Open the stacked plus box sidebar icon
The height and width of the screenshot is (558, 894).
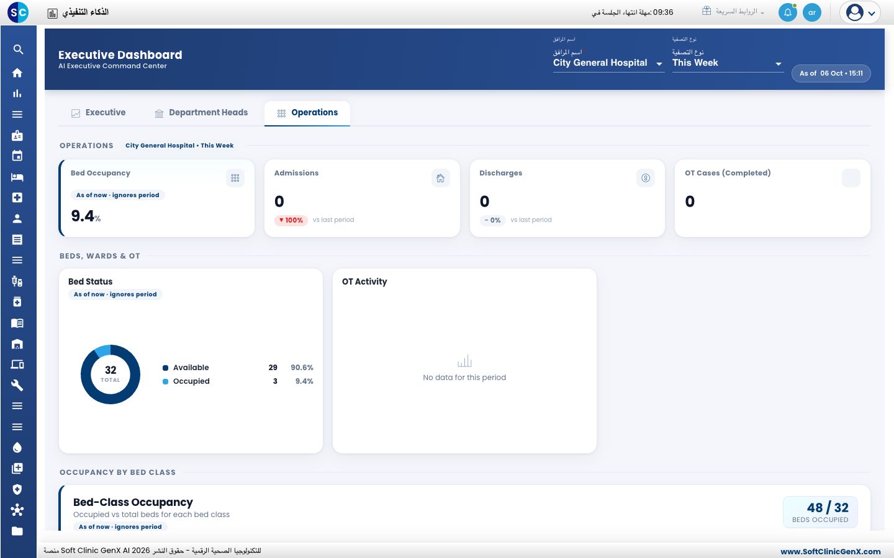coord(17,469)
